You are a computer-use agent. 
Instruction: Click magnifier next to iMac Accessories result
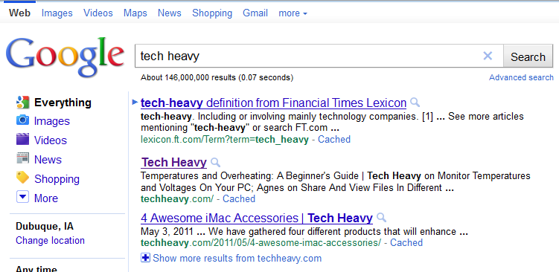point(381,218)
